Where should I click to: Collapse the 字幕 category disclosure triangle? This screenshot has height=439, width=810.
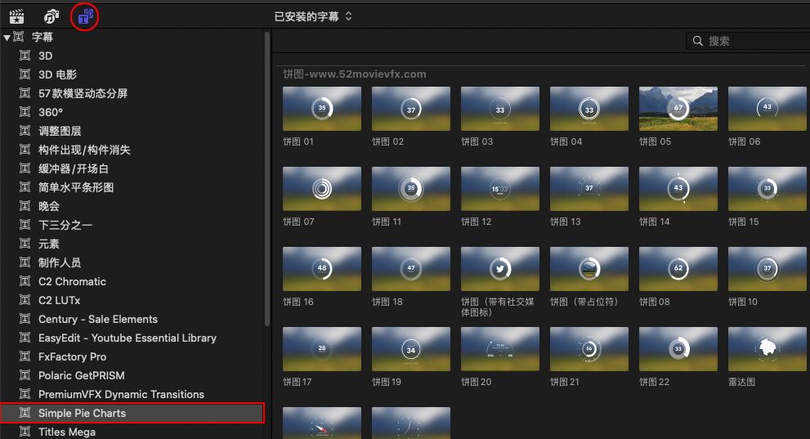click(x=7, y=37)
